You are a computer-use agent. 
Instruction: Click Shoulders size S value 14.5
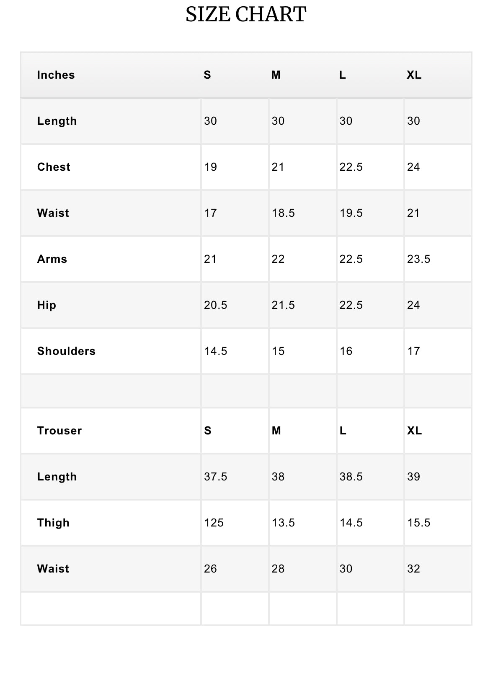(x=215, y=351)
